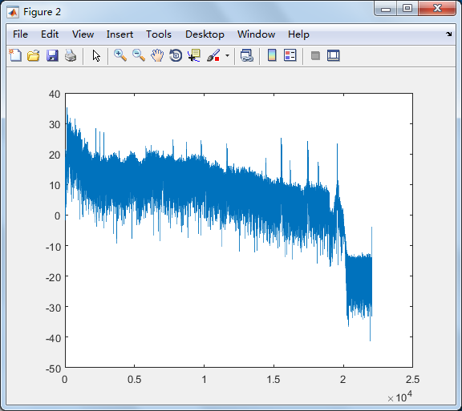Print the figure using the printer icon
Viewport: 462px width, 411px height.
[x=71, y=55]
